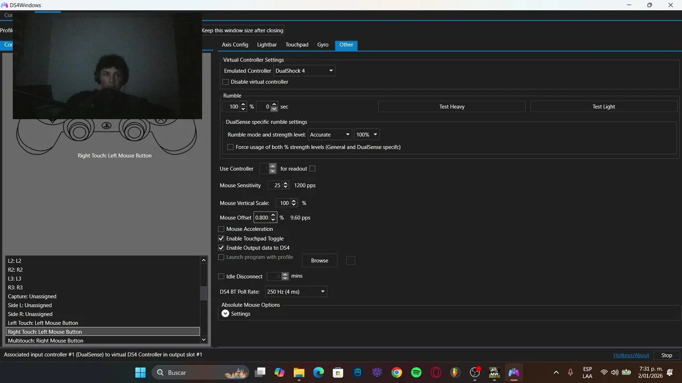Enable Mouse Acceleration checkbox
682x383 pixels.
[x=221, y=229]
